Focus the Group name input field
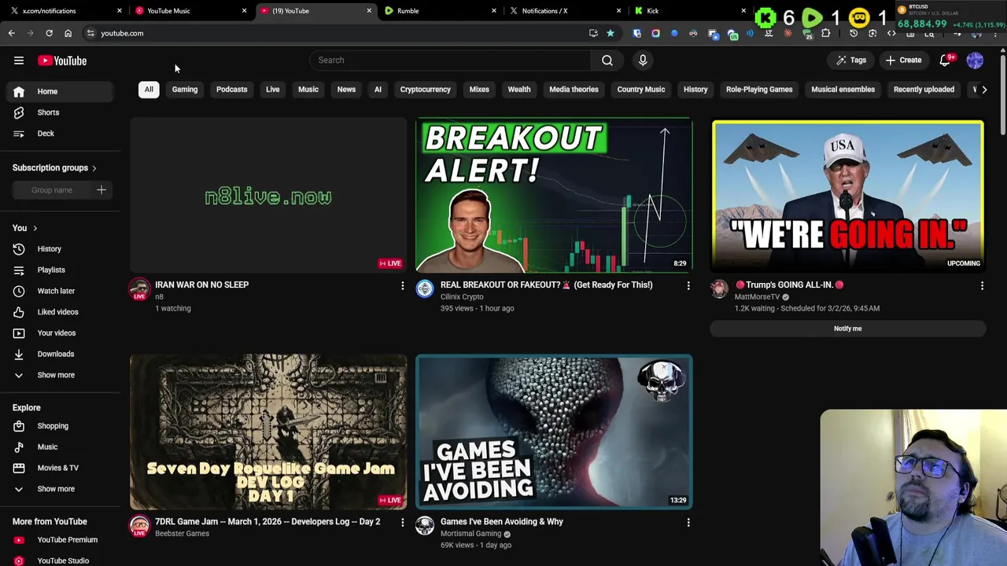 pyautogui.click(x=52, y=190)
